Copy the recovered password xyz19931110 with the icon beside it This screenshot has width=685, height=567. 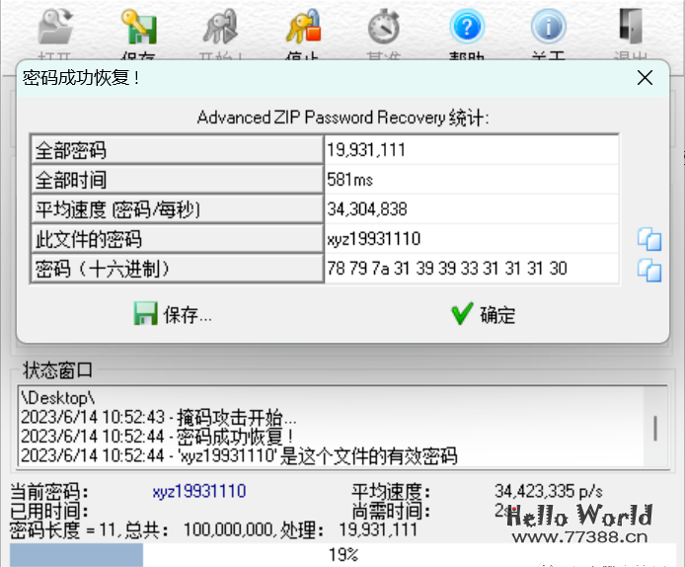click(649, 239)
